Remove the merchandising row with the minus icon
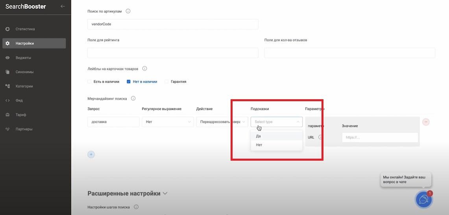The height and width of the screenshot is (215, 449). 426,122
